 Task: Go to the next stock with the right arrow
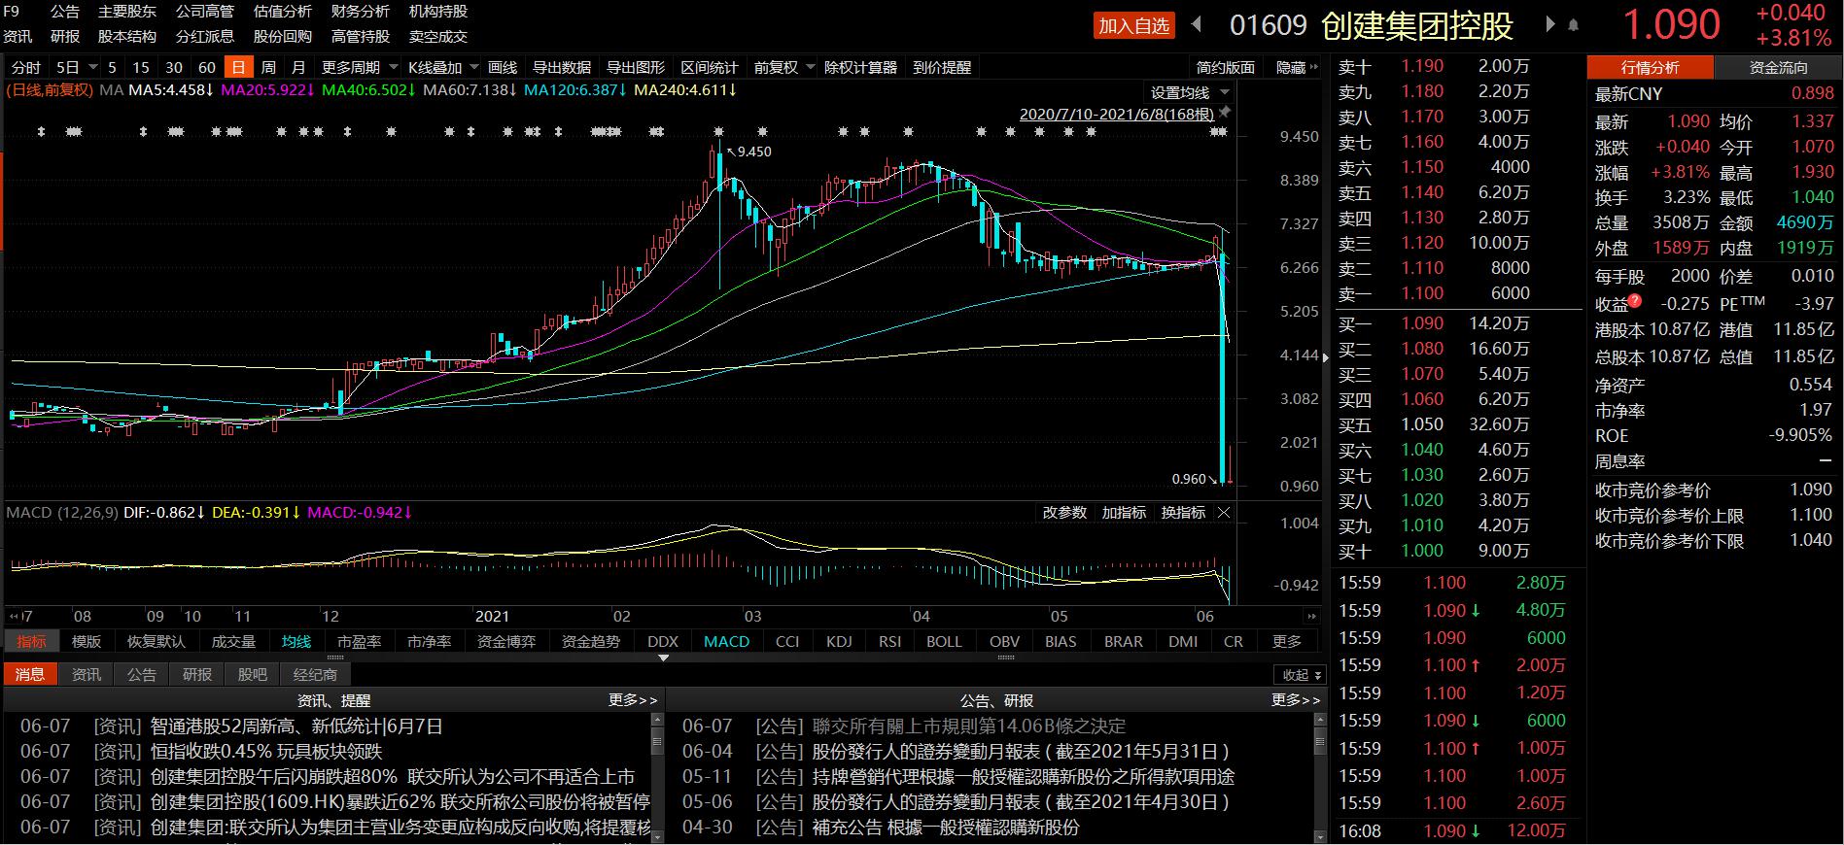[x=1550, y=24]
